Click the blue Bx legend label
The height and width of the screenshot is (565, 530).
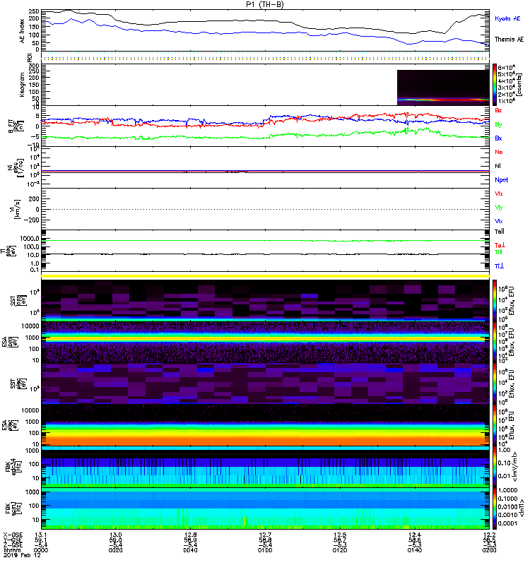[x=498, y=138]
